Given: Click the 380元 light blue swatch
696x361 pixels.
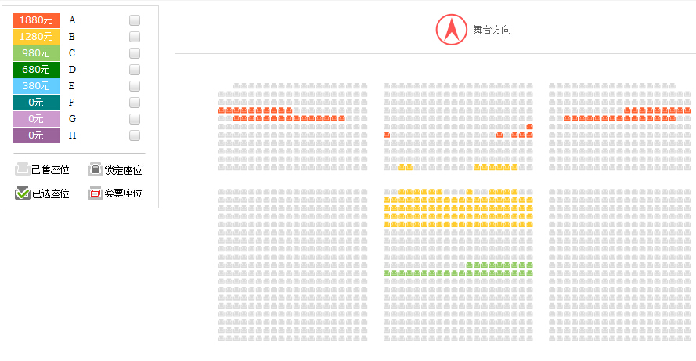Looking at the screenshot, I should 36,85.
